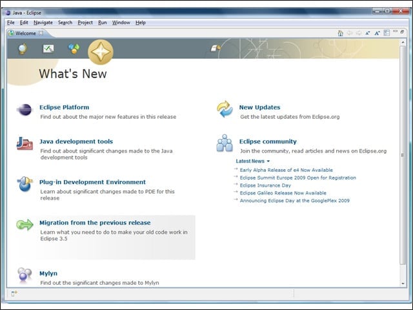Click the fast view icon in status bar
The width and height of the screenshot is (413, 310).
(x=14, y=293)
